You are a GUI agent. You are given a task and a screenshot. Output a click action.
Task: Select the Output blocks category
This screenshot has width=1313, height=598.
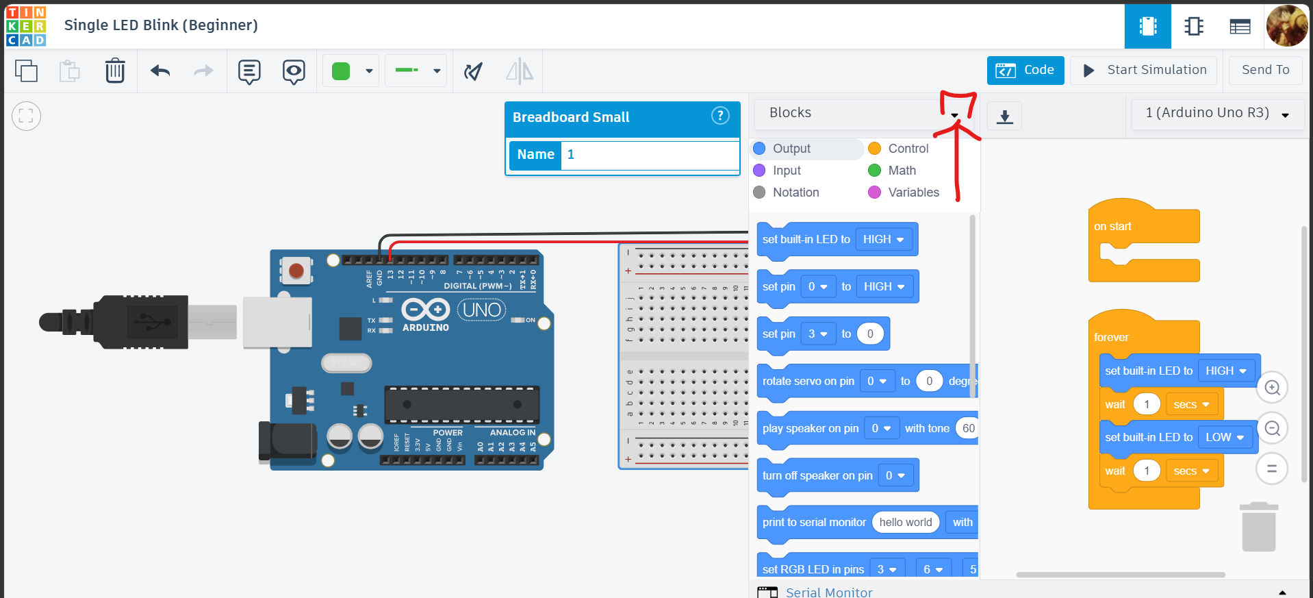pyautogui.click(x=808, y=149)
